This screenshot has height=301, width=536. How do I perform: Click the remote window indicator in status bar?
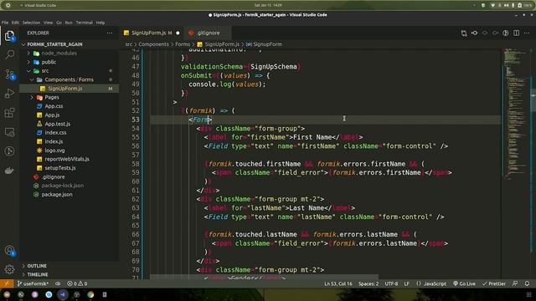coord(7,283)
